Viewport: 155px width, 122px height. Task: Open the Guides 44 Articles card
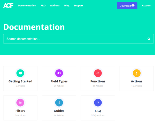tap(59, 108)
